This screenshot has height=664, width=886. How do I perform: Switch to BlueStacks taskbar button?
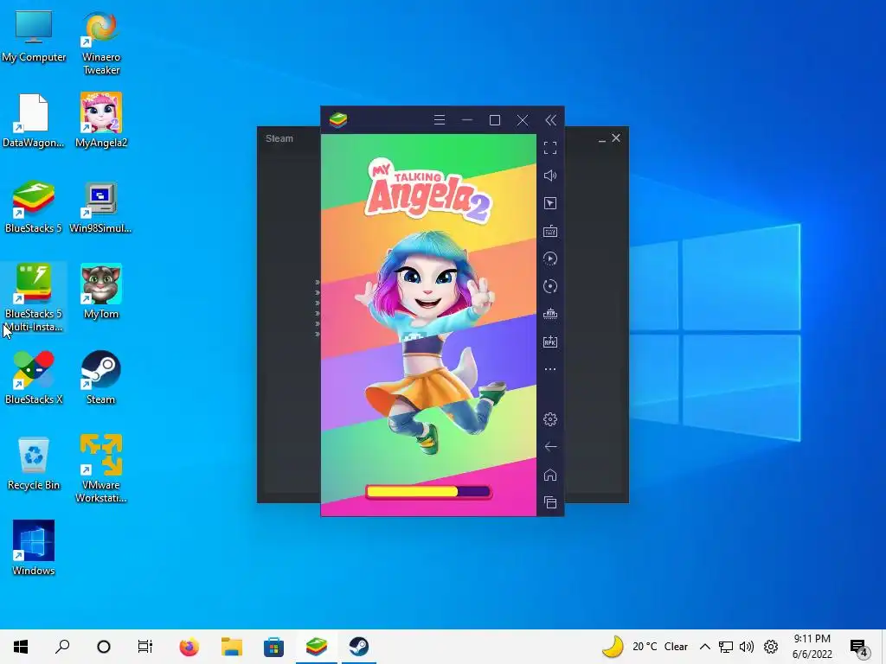[x=317, y=647]
